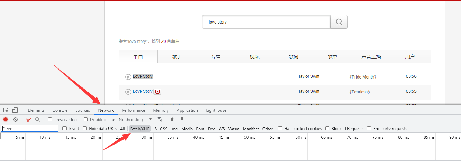Click the magnifier search button beside love story
461x166 pixels.
point(339,22)
